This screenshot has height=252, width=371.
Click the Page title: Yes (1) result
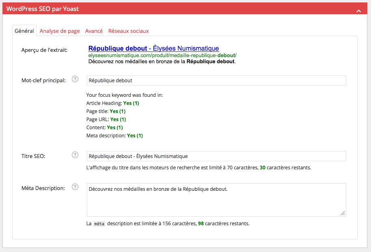[106, 111]
